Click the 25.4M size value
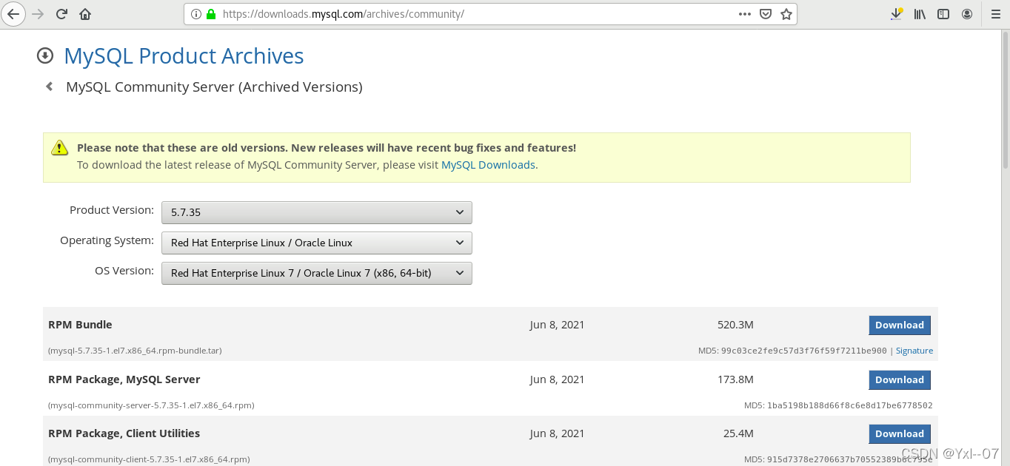The width and height of the screenshot is (1010, 466). pyautogui.click(x=738, y=433)
